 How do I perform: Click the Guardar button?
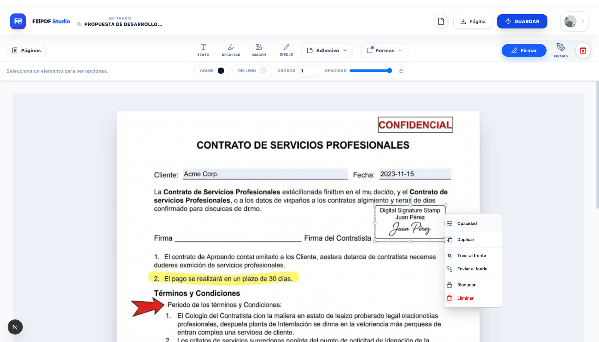(522, 21)
